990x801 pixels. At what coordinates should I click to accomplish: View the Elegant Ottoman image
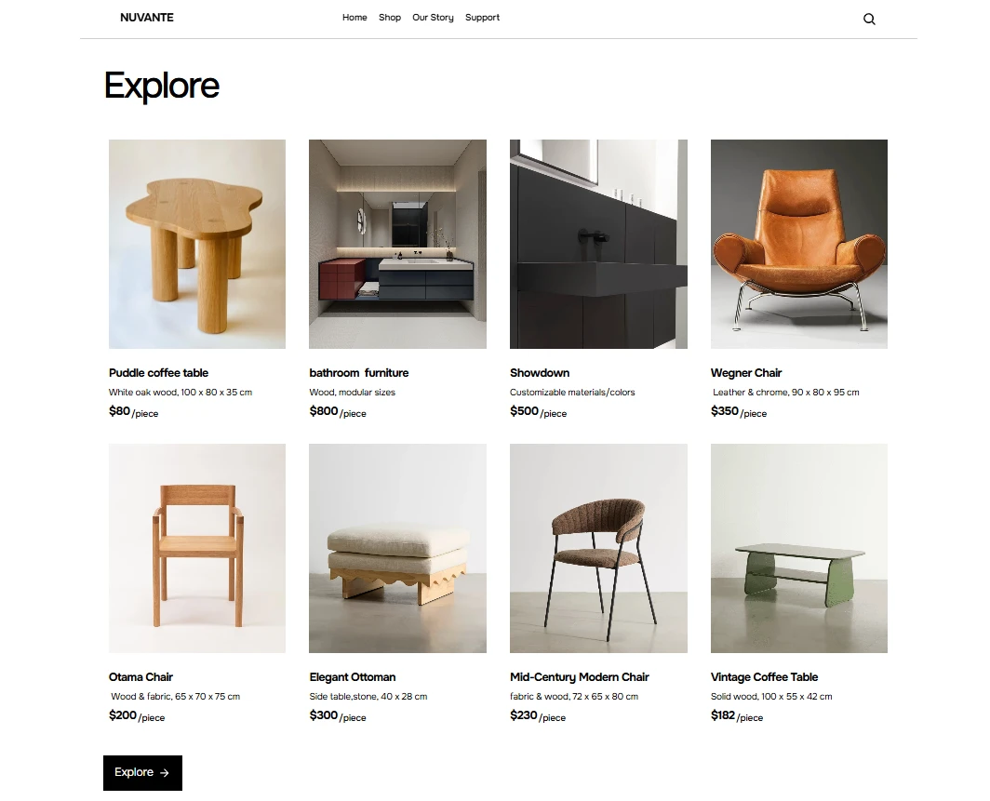[398, 549]
